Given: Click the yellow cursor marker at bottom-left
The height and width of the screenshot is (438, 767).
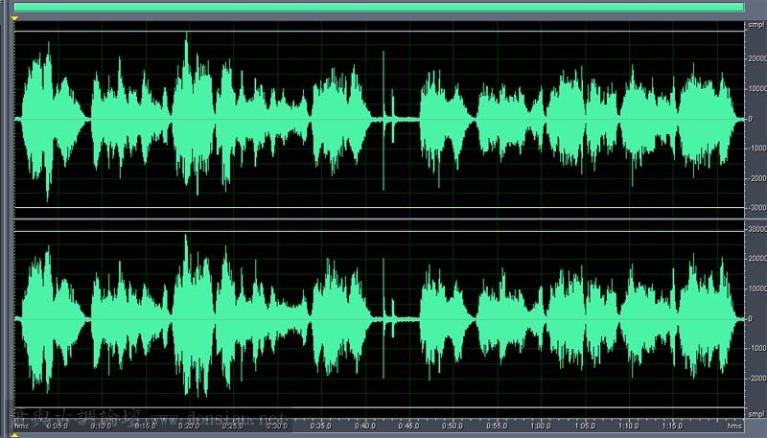Looking at the screenshot, I should point(15,434).
